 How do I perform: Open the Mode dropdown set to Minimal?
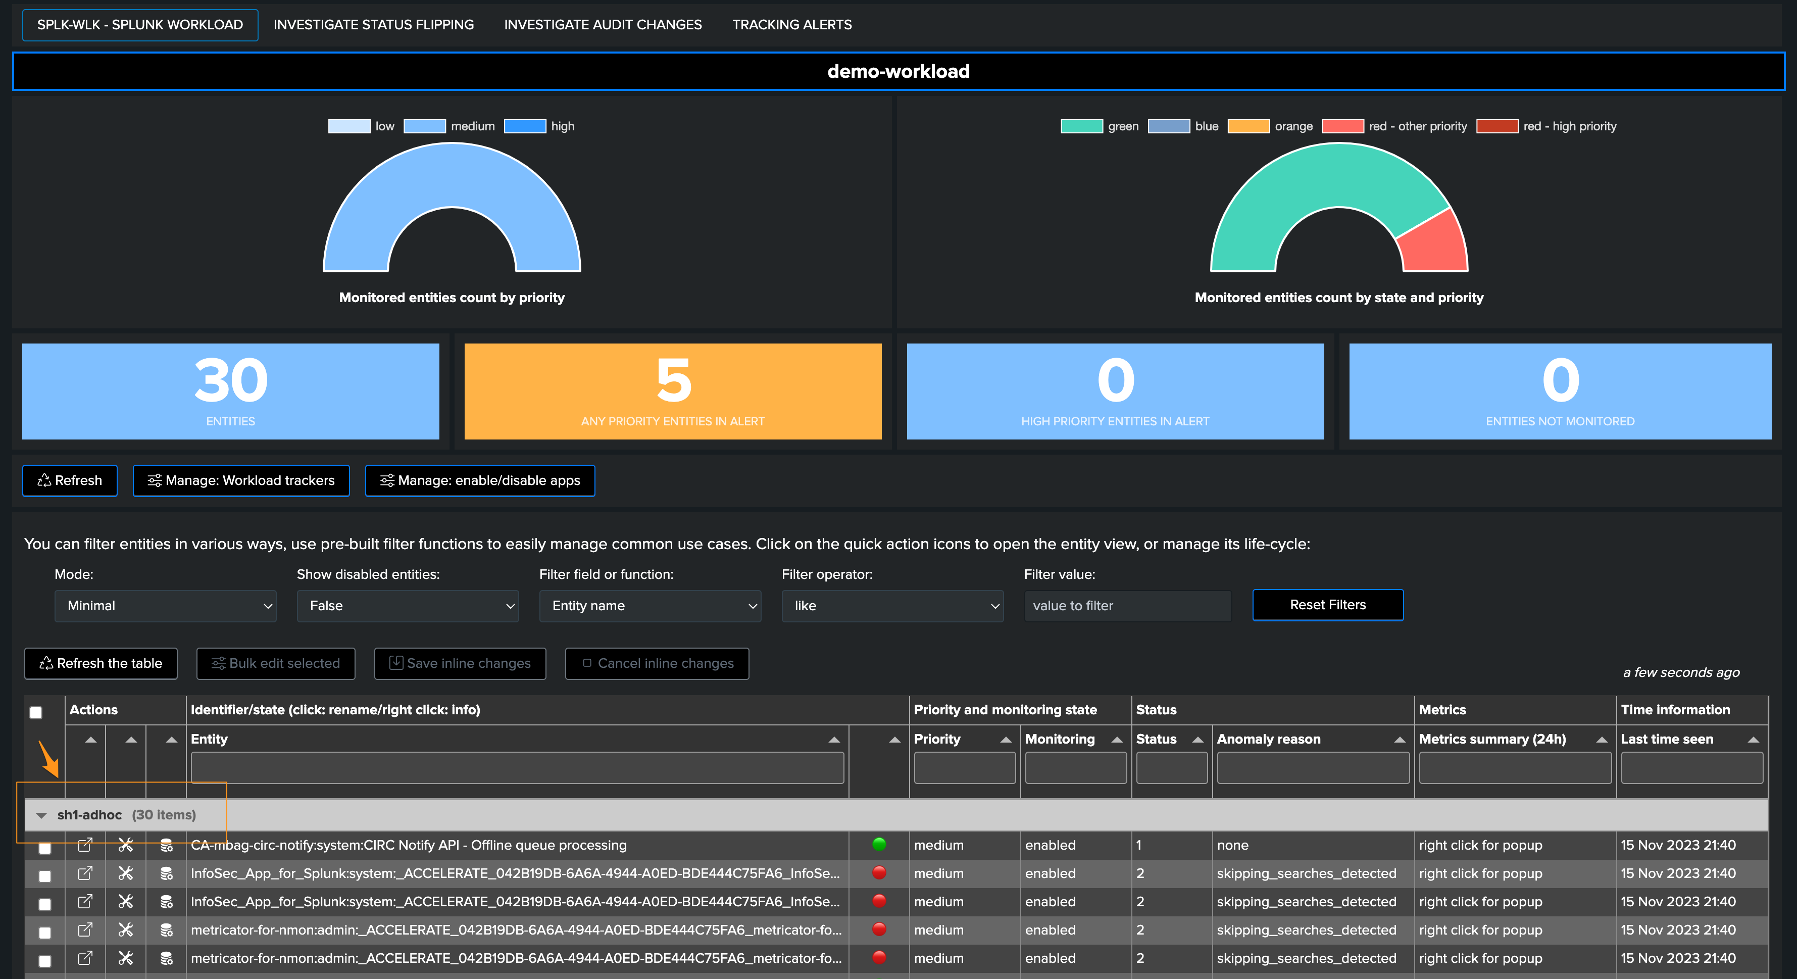point(165,606)
